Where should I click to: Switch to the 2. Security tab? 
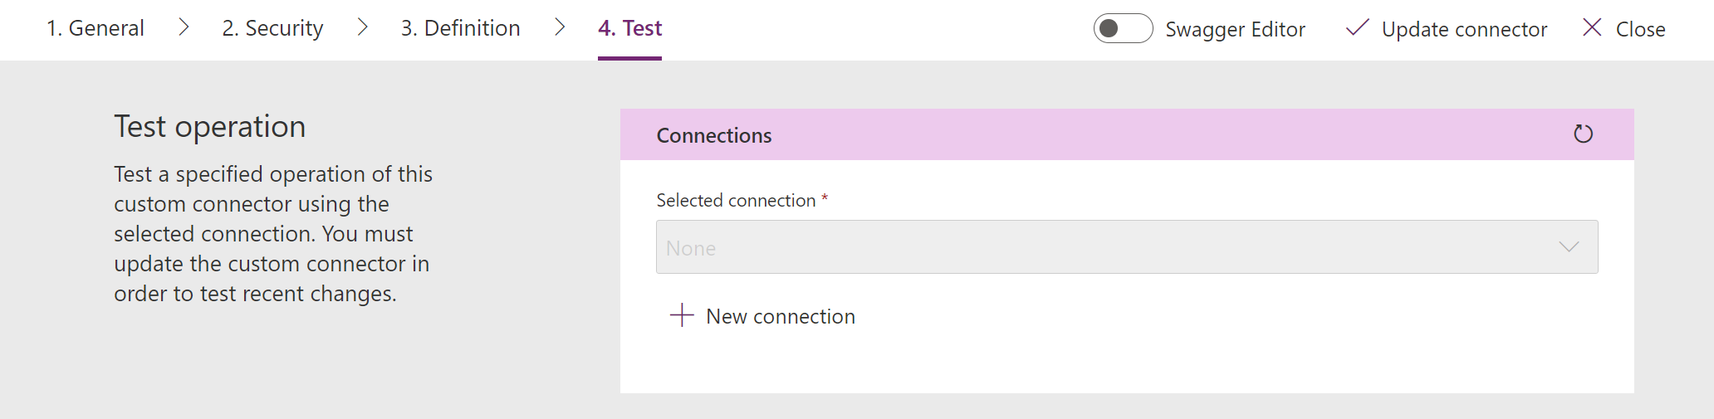tap(272, 28)
